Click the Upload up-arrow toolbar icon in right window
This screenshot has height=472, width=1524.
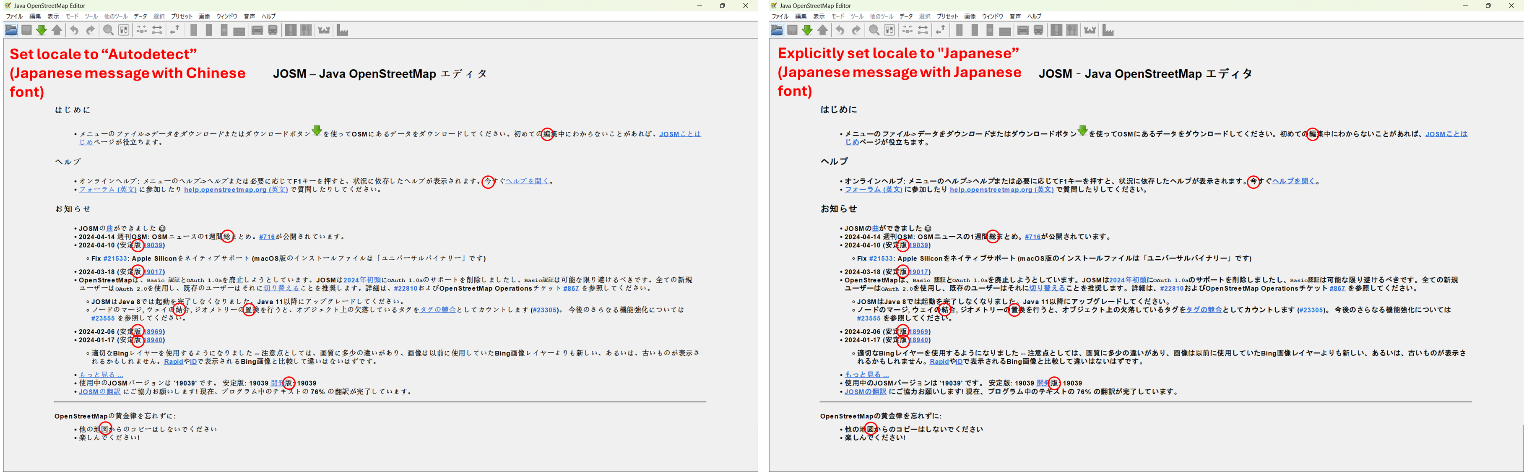(822, 30)
